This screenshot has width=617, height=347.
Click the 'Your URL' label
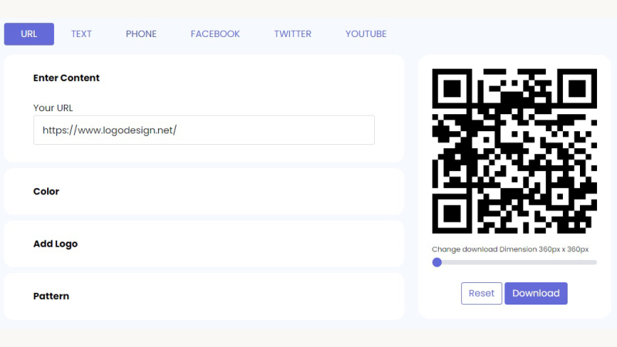click(53, 108)
